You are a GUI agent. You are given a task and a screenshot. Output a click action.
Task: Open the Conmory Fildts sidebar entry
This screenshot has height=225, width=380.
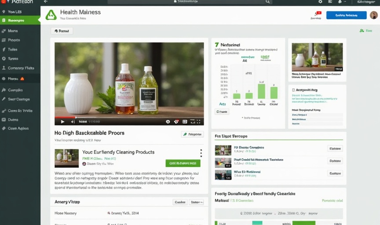20,68
